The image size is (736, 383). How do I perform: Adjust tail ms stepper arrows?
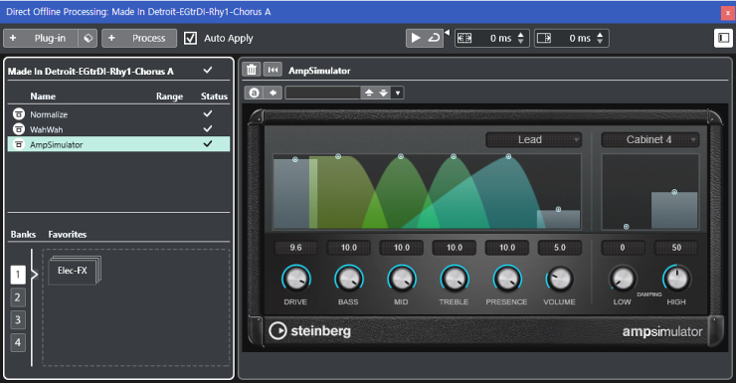click(600, 38)
